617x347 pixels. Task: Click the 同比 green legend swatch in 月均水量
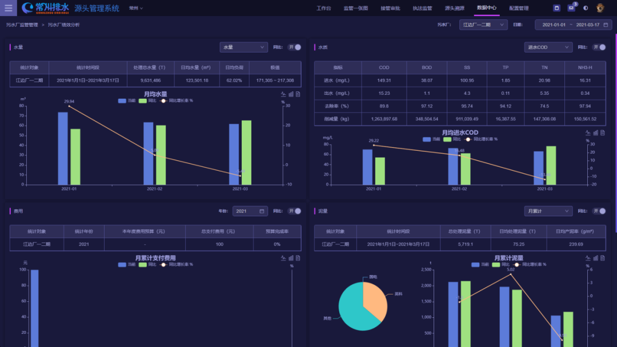[x=143, y=100]
